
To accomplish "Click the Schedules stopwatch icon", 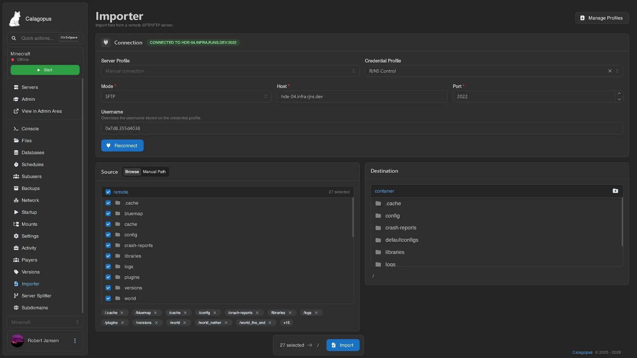I will pyautogui.click(x=16, y=165).
